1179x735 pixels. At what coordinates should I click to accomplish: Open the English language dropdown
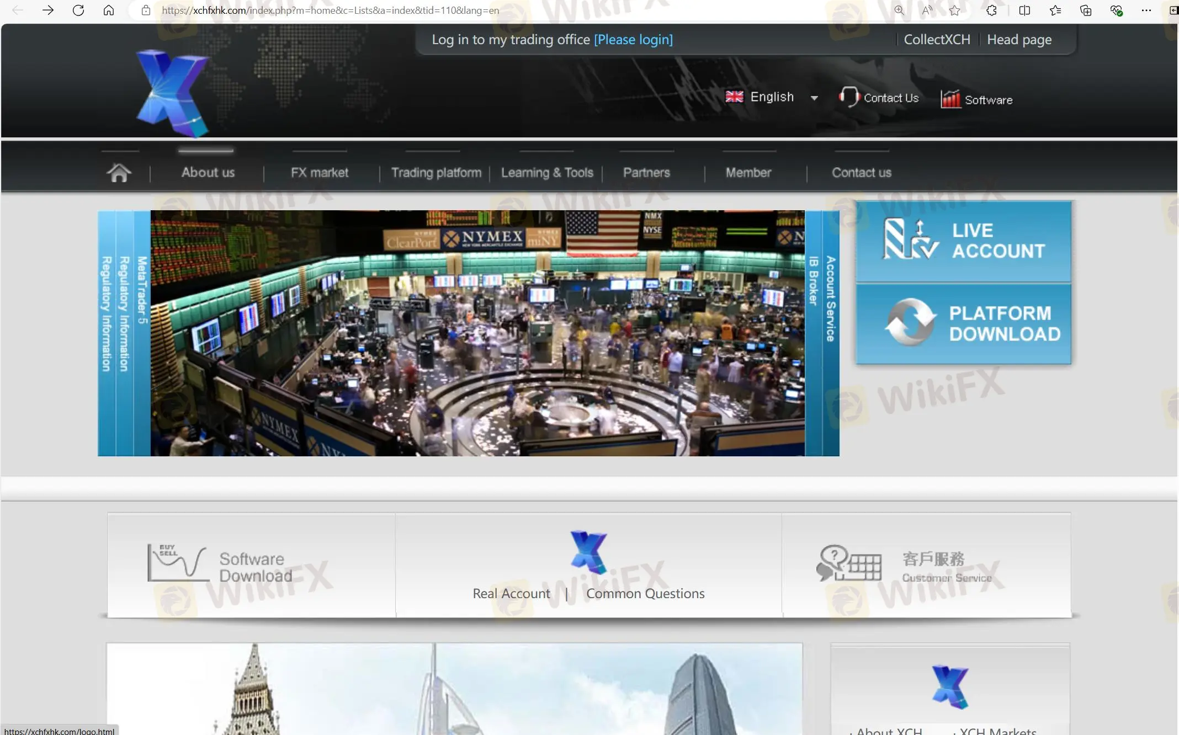pos(815,98)
